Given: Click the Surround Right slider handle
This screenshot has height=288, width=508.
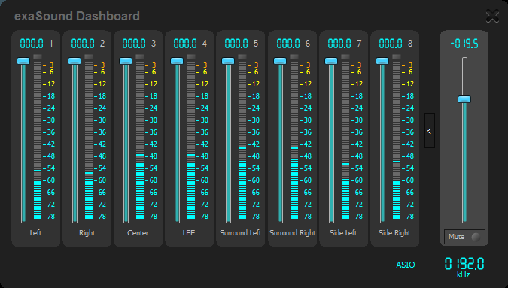Looking at the screenshot, I should 280,61.
